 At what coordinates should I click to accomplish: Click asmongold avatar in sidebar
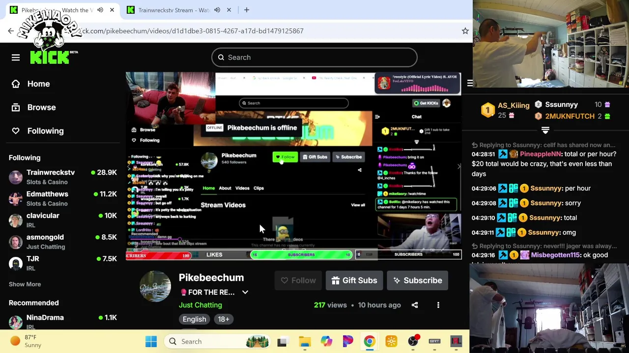[16, 242]
